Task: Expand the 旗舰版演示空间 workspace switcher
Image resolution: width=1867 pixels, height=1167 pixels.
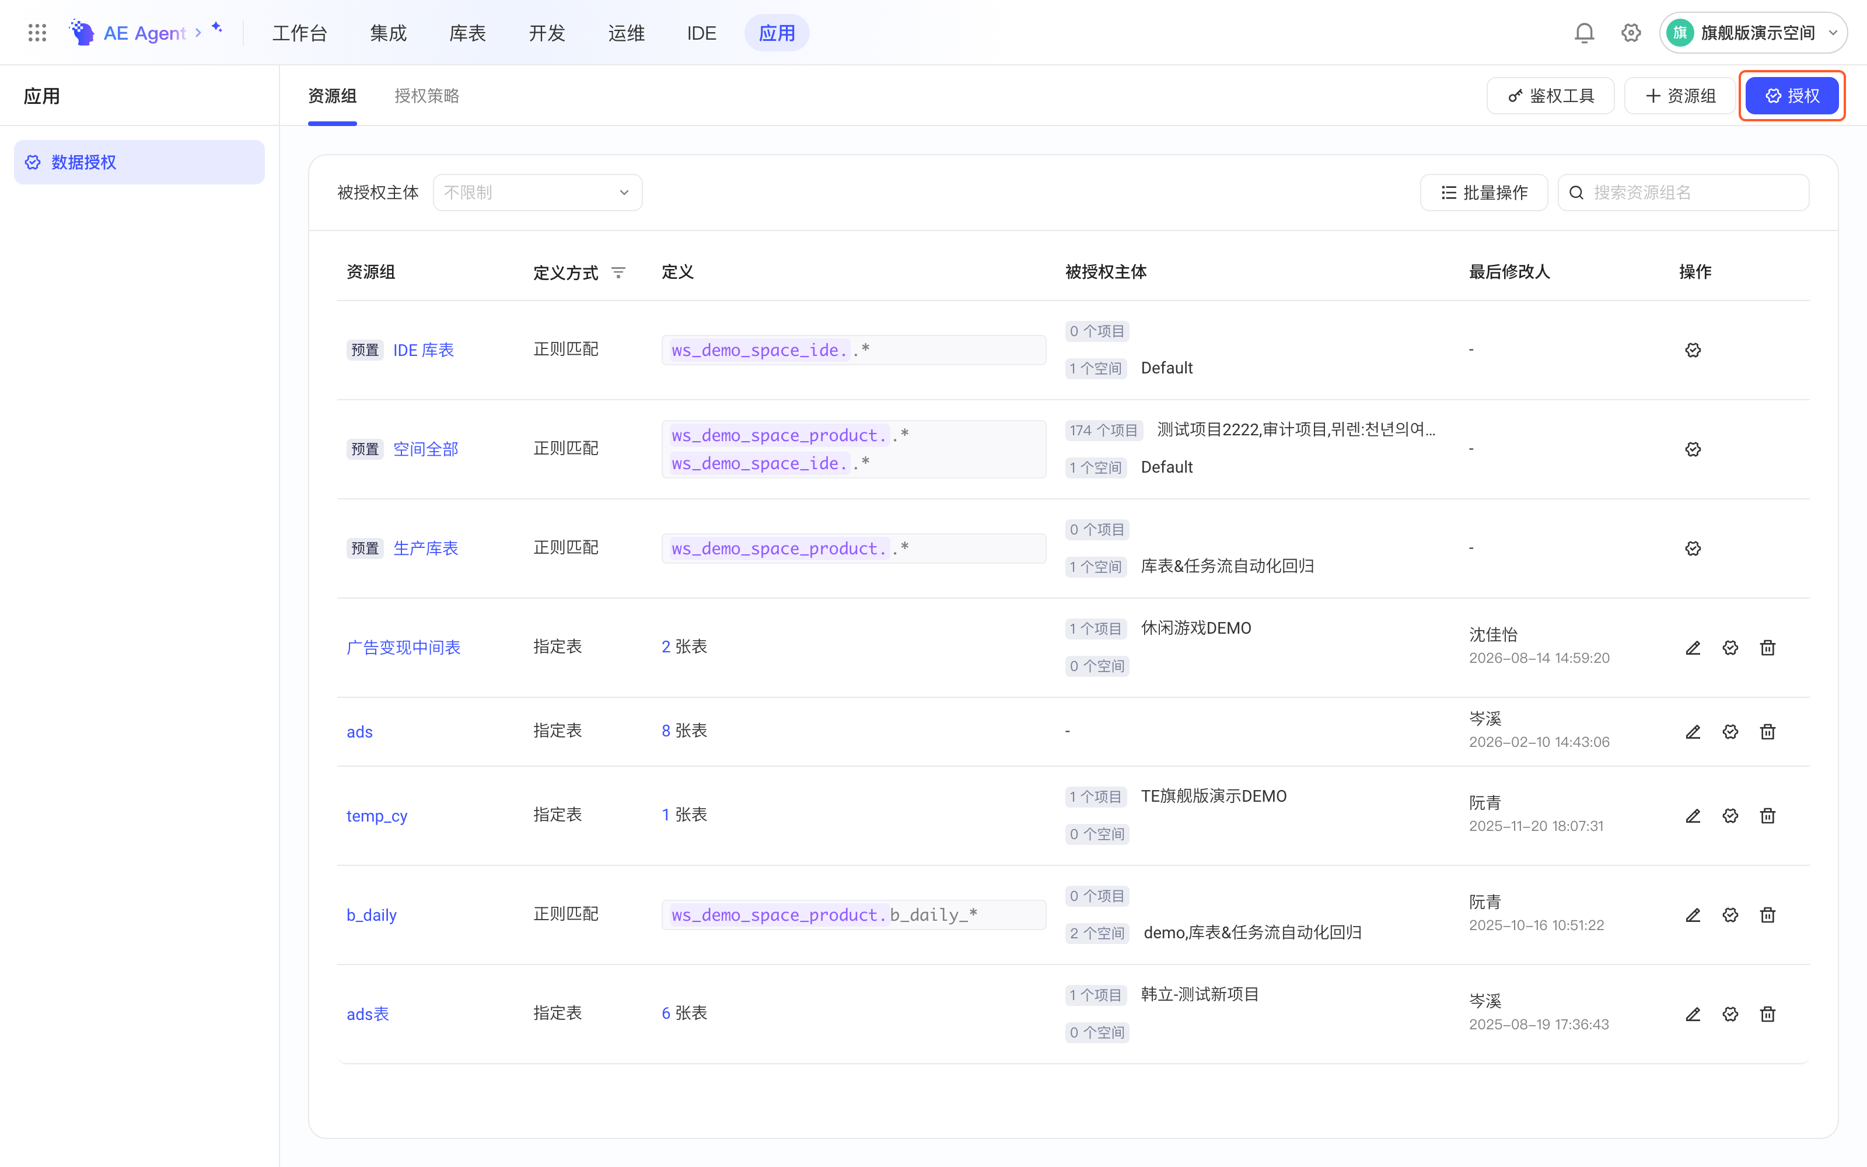Action: click(x=1753, y=33)
